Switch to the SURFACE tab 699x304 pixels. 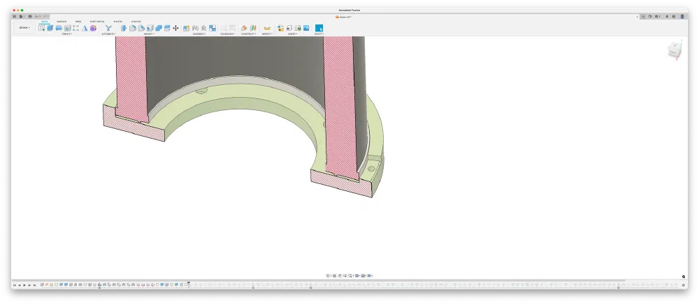point(62,22)
